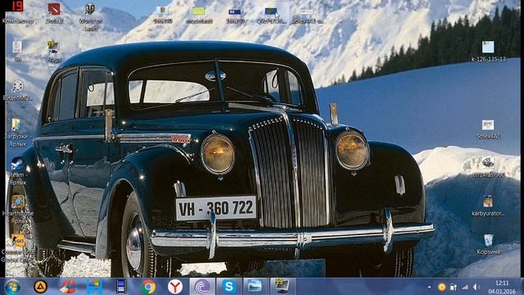The image size is (524, 295).
Task: Open the volume speaker tray icon
Action: pyautogui.click(x=476, y=287)
